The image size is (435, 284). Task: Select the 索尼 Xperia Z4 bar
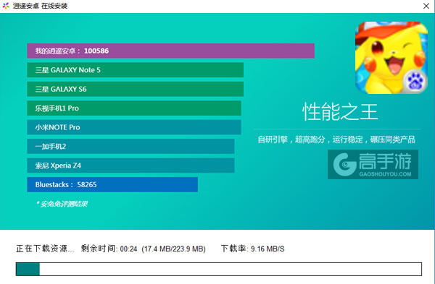130,165
